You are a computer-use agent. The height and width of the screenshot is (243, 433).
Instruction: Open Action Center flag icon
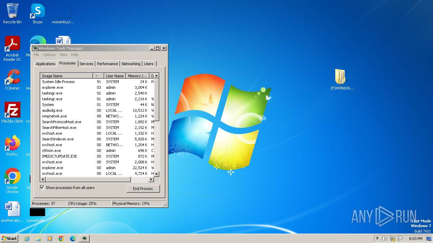[x=401, y=239]
